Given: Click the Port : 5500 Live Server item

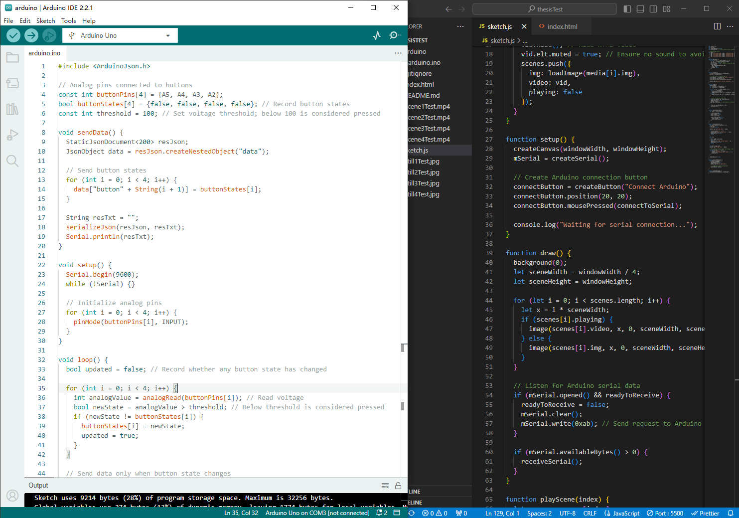Looking at the screenshot, I should pos(665,513).
